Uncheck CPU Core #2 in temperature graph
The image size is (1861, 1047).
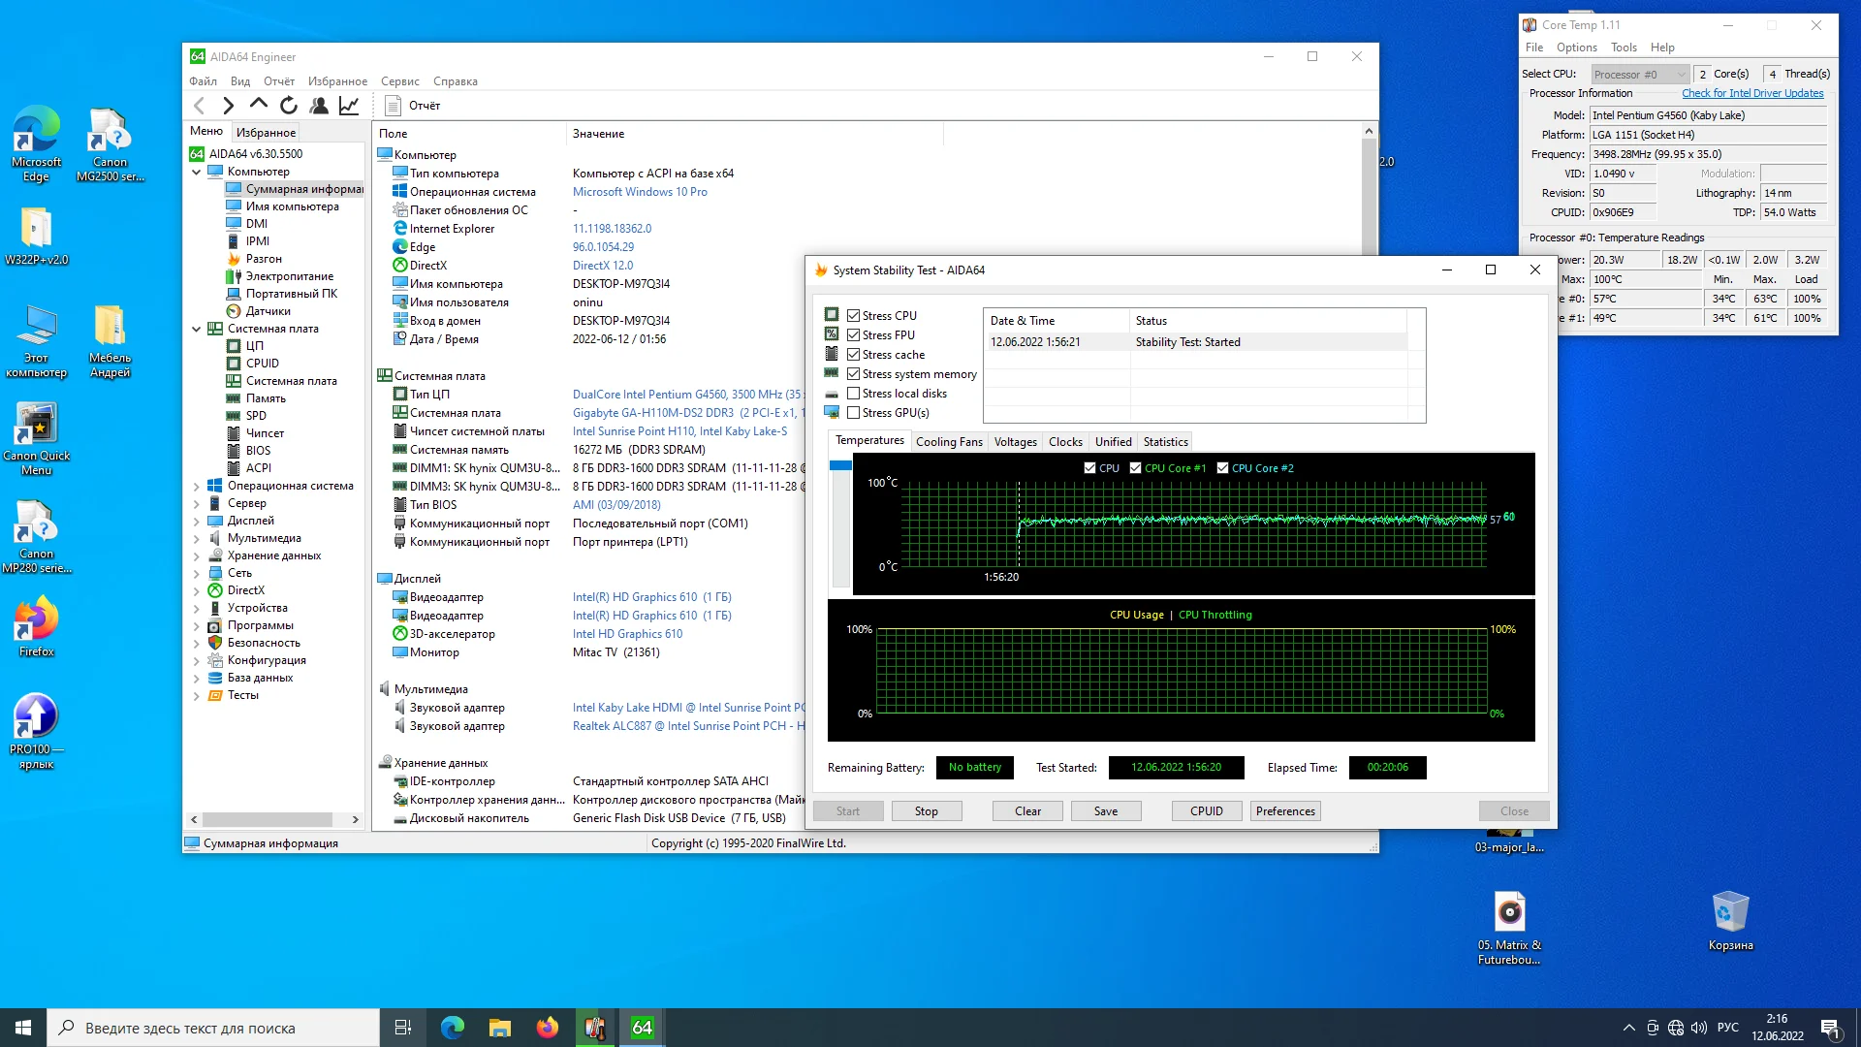(x=1223, y=468)
